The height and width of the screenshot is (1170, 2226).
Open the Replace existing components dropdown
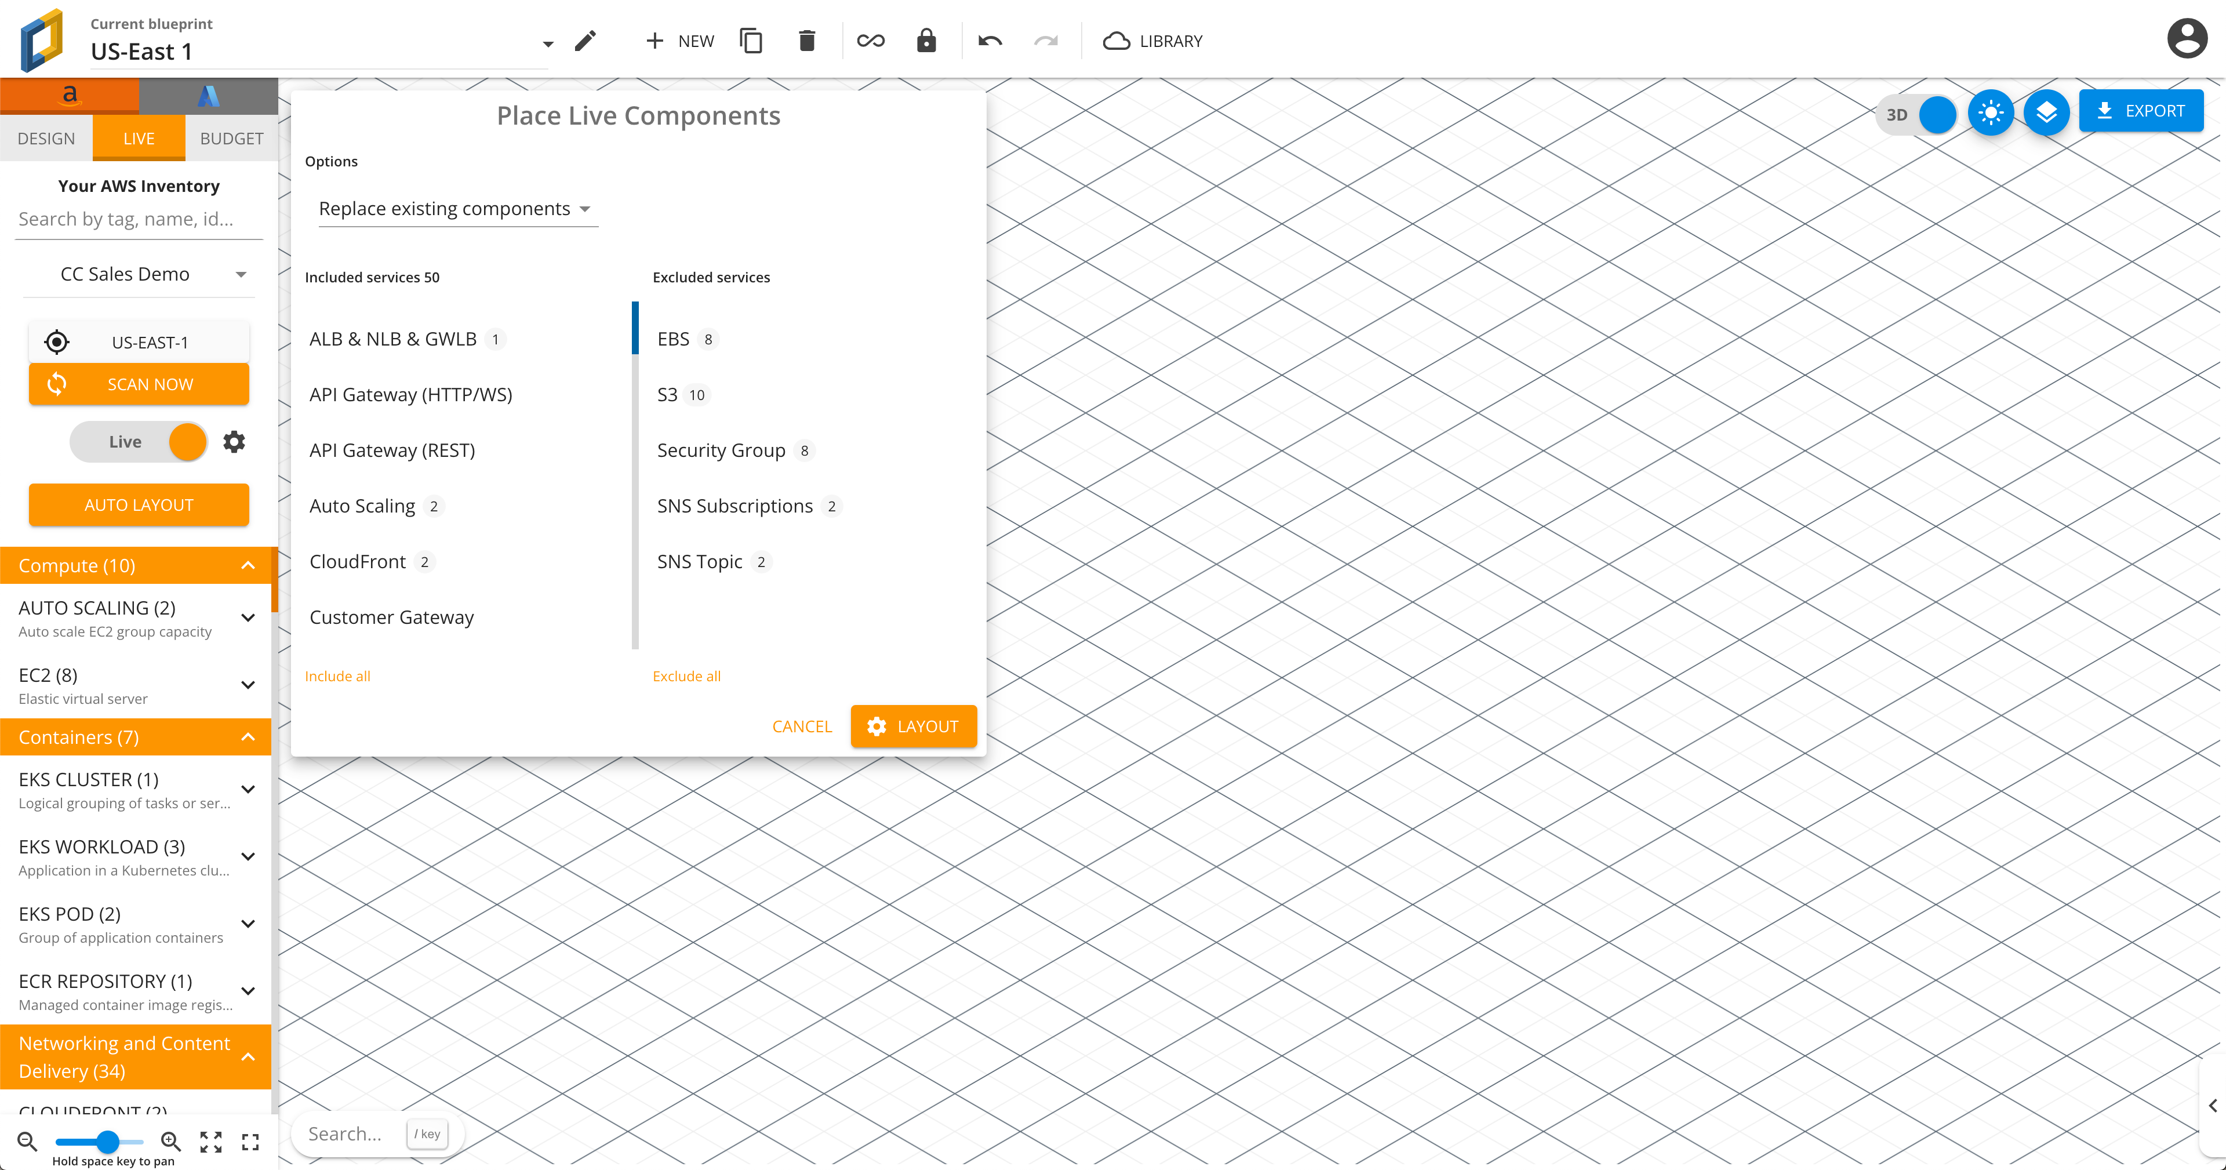pyautogui.click(x=457, y=208)
